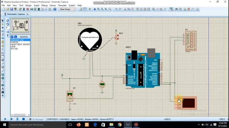
Task: Select HEART BEAT SENSOR in devices list
Action: 20,44
